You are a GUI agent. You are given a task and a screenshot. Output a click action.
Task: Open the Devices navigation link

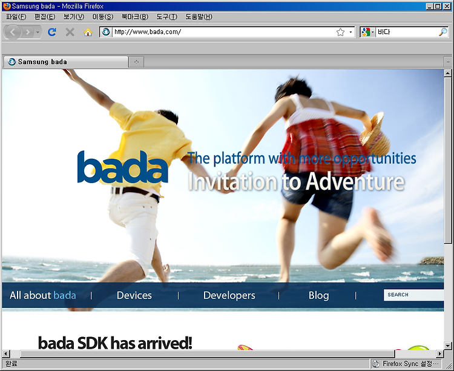click(x=134, y=295)
